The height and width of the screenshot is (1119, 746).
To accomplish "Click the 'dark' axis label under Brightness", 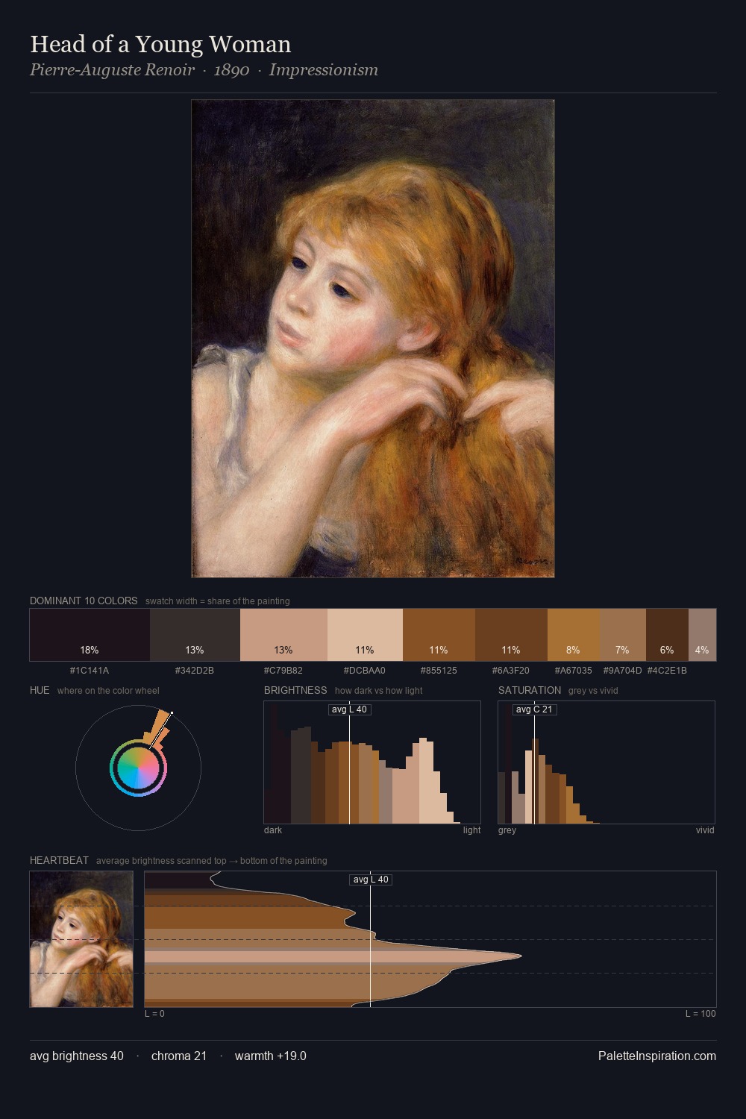I will [273, 830].
